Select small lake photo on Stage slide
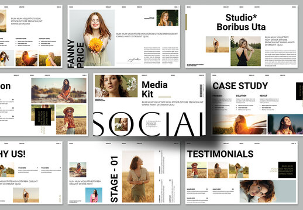This screenshot has height=210, width=303. click(78, 170)
